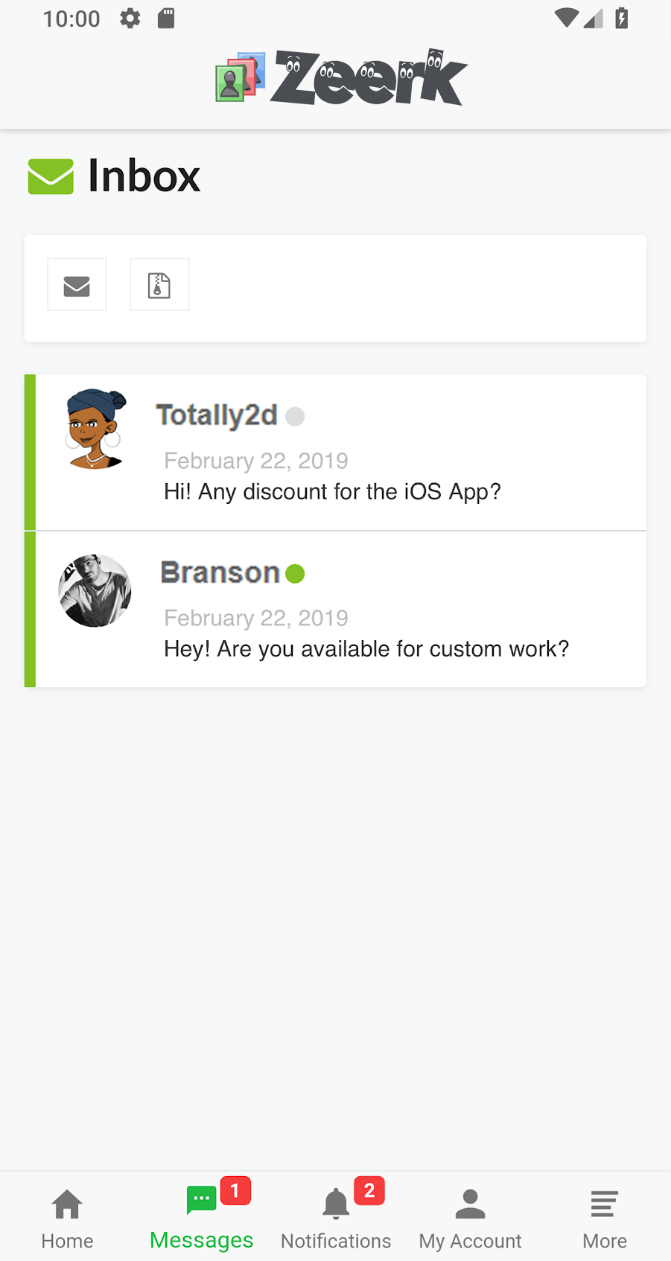
Task: Open message about iOS App discount
Action: [x=332, y=492]
